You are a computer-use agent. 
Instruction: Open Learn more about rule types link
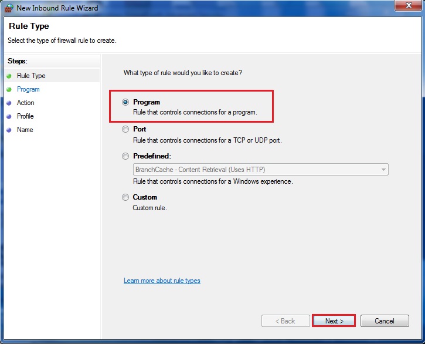point(162,281)
